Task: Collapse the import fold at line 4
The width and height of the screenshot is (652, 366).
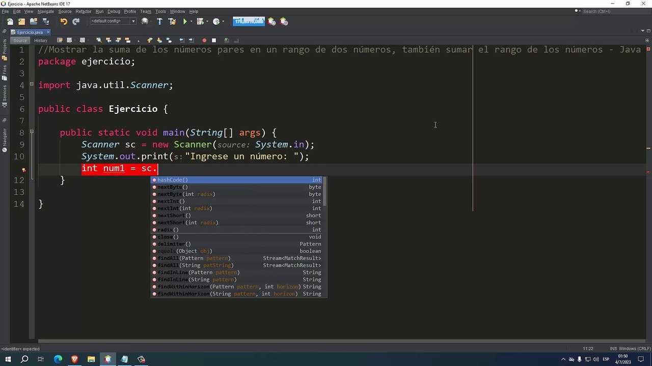Action: click(32, 84)
